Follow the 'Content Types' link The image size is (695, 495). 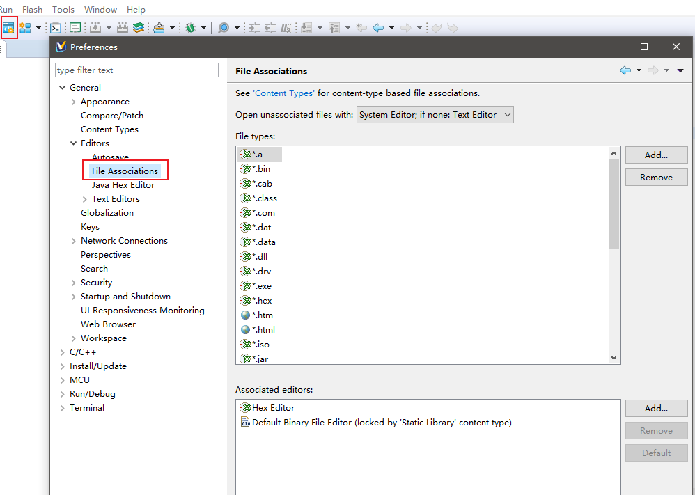click(283, 93)
